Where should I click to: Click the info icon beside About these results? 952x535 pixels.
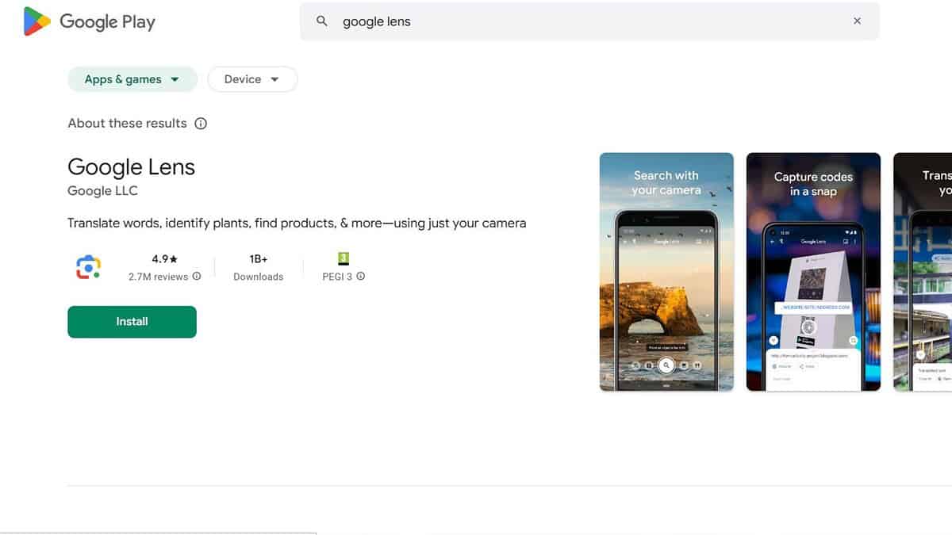point(201,124)
